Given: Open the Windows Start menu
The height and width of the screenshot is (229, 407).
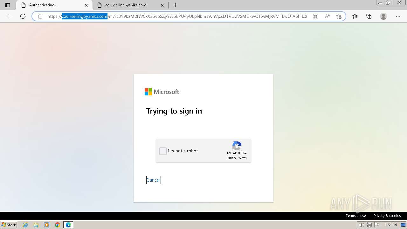Looking at the screenshot, I should [x=9, y=225].
